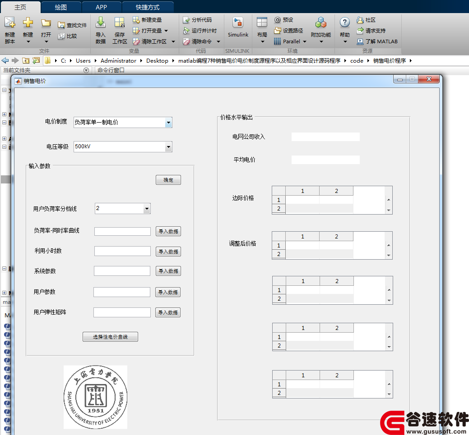
Task: Open the Clear Commands (清除命令) dropdown
Action: click(218, 41)
